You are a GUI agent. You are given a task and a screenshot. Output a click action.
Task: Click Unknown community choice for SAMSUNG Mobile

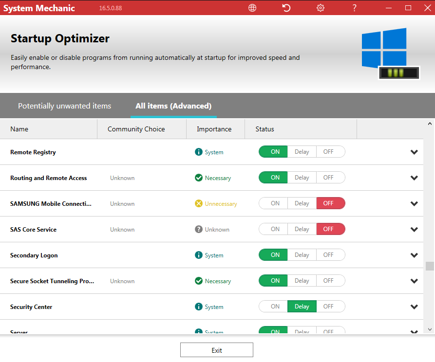pos(122,204)
